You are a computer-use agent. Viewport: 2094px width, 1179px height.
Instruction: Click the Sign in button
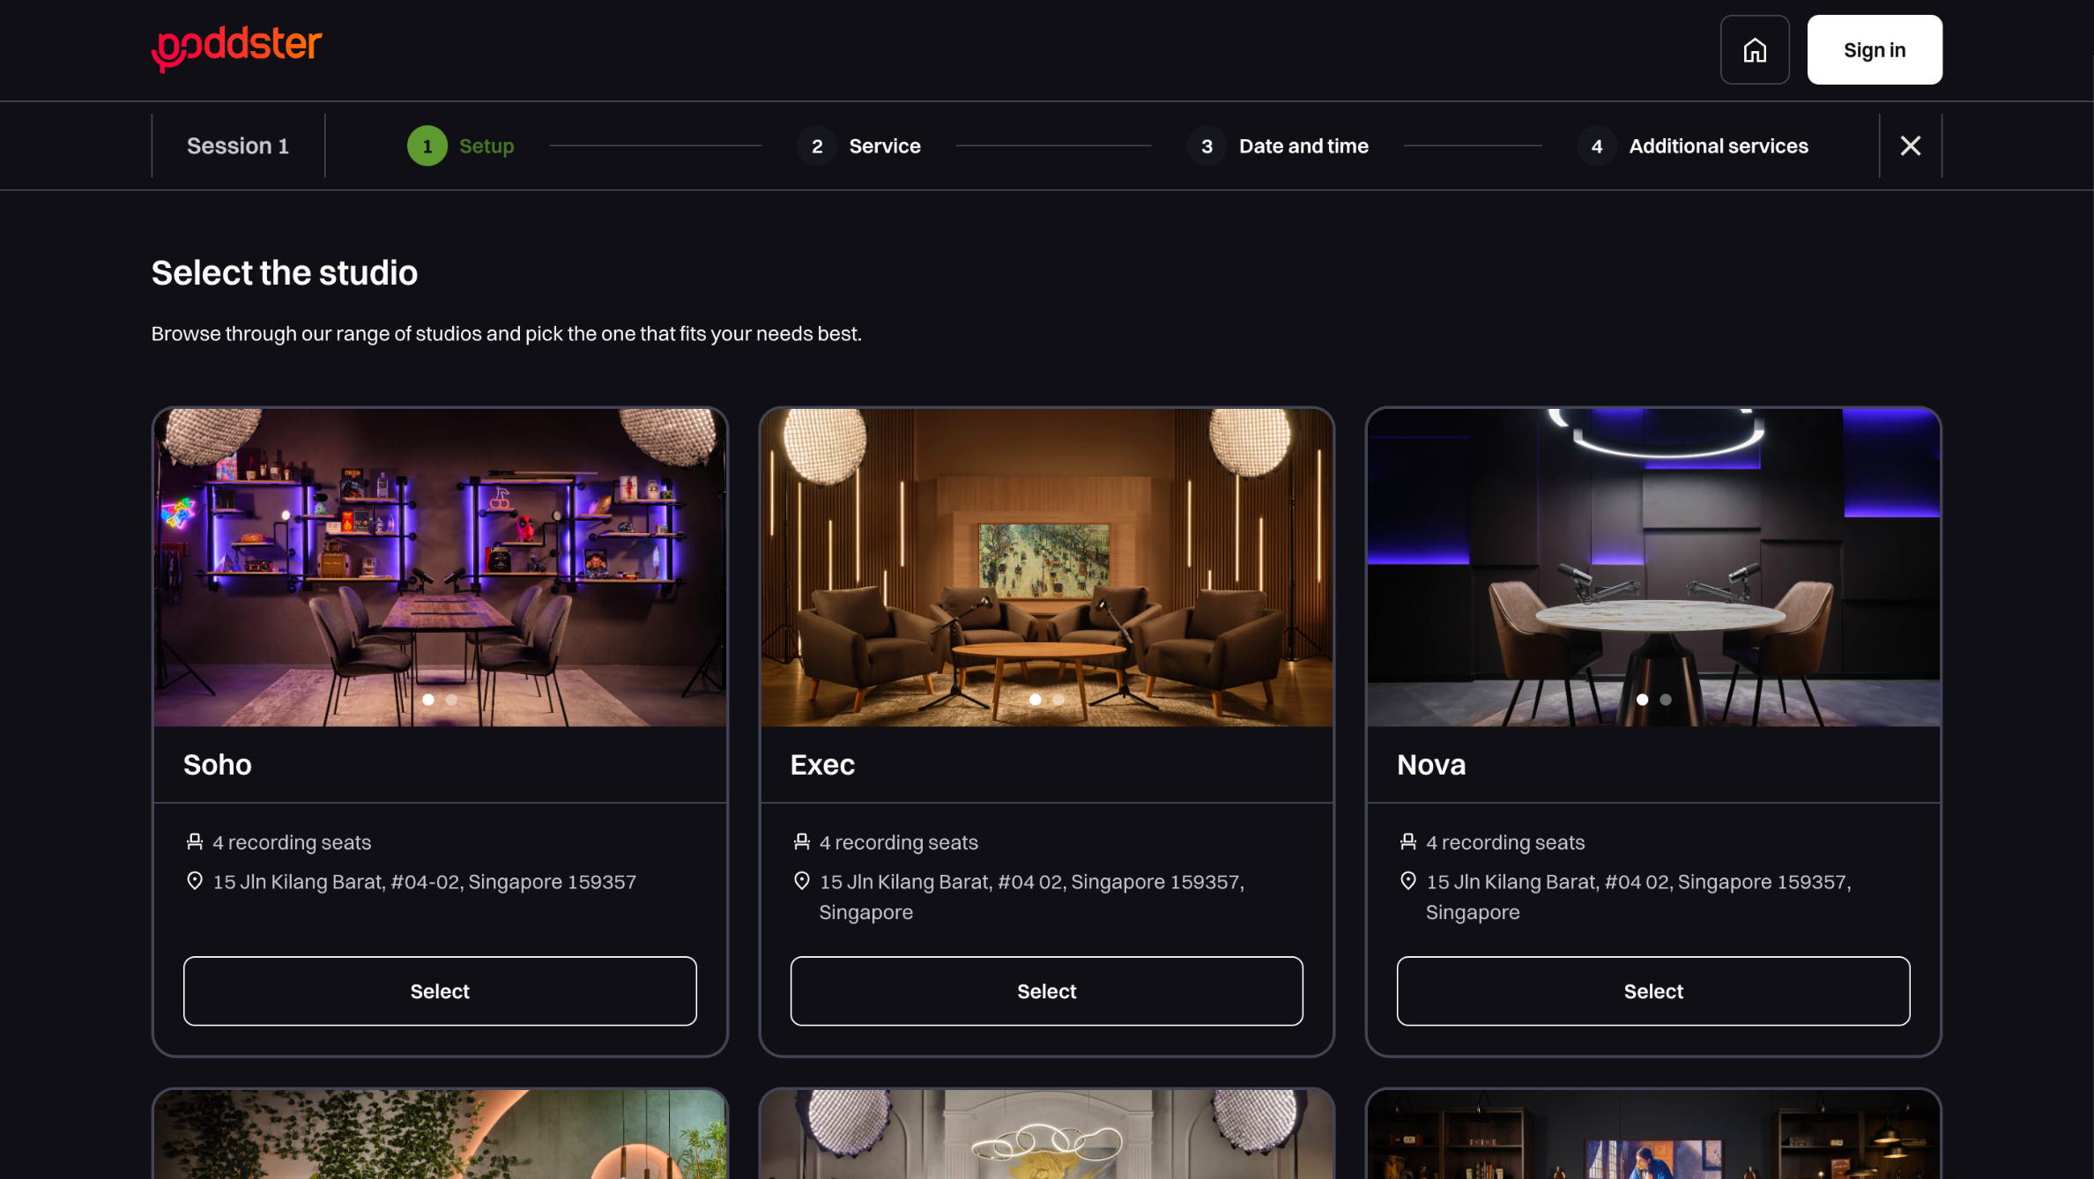click(1874, 49)
